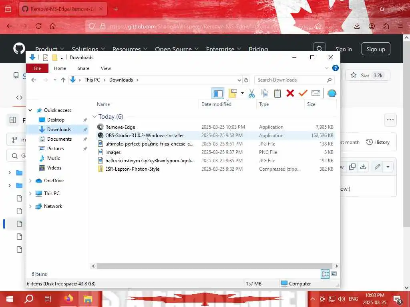Open Explorer help question mark icon
410x307 pixels.
click(336, 68)
